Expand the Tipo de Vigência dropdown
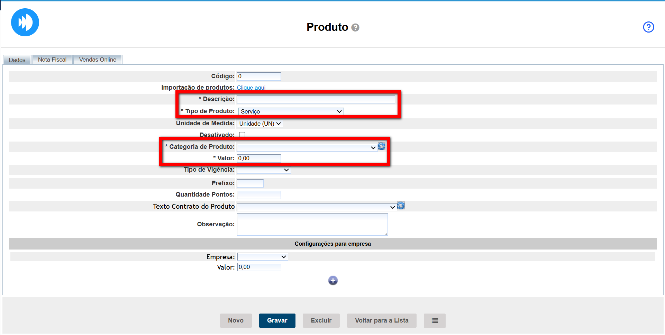 [264, 170]
